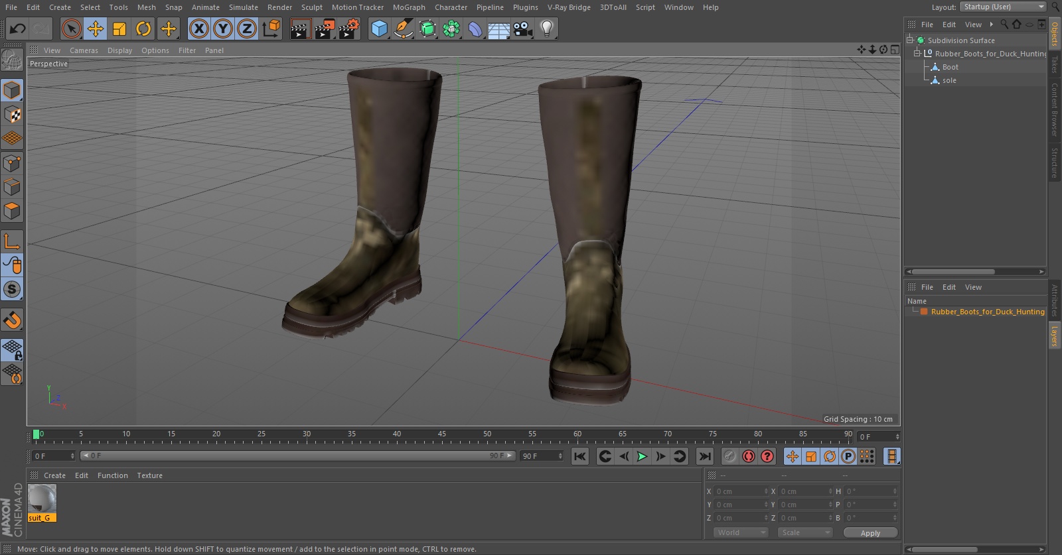This screenshot has height=555, width=1062.
Task: Open Edit Render Settings icon
Action: click(348, 29)
